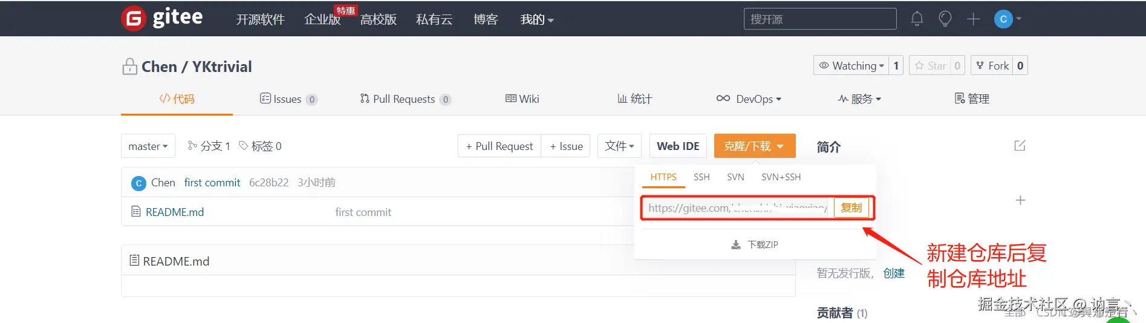Image resolution: width=1146 pixels, height=323 pixels.
Task: Click the plus create icon in header
Action: click(x=973, y=19)
